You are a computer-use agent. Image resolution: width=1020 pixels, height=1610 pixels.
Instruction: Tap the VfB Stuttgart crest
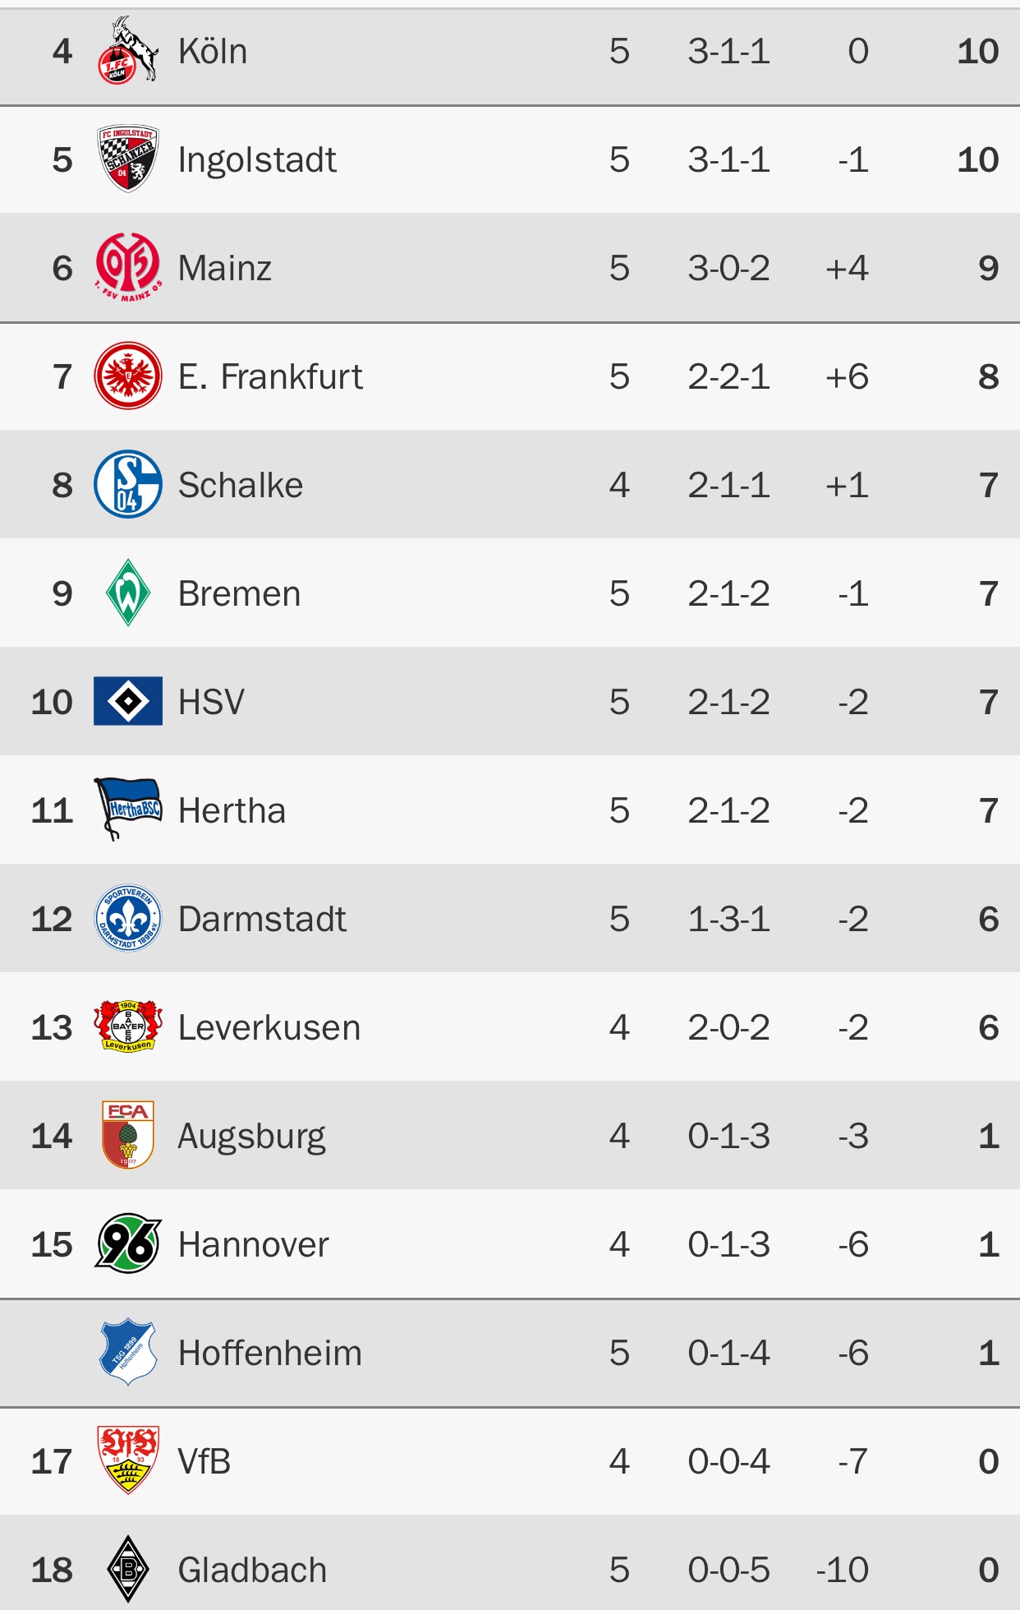point(128,1460)
